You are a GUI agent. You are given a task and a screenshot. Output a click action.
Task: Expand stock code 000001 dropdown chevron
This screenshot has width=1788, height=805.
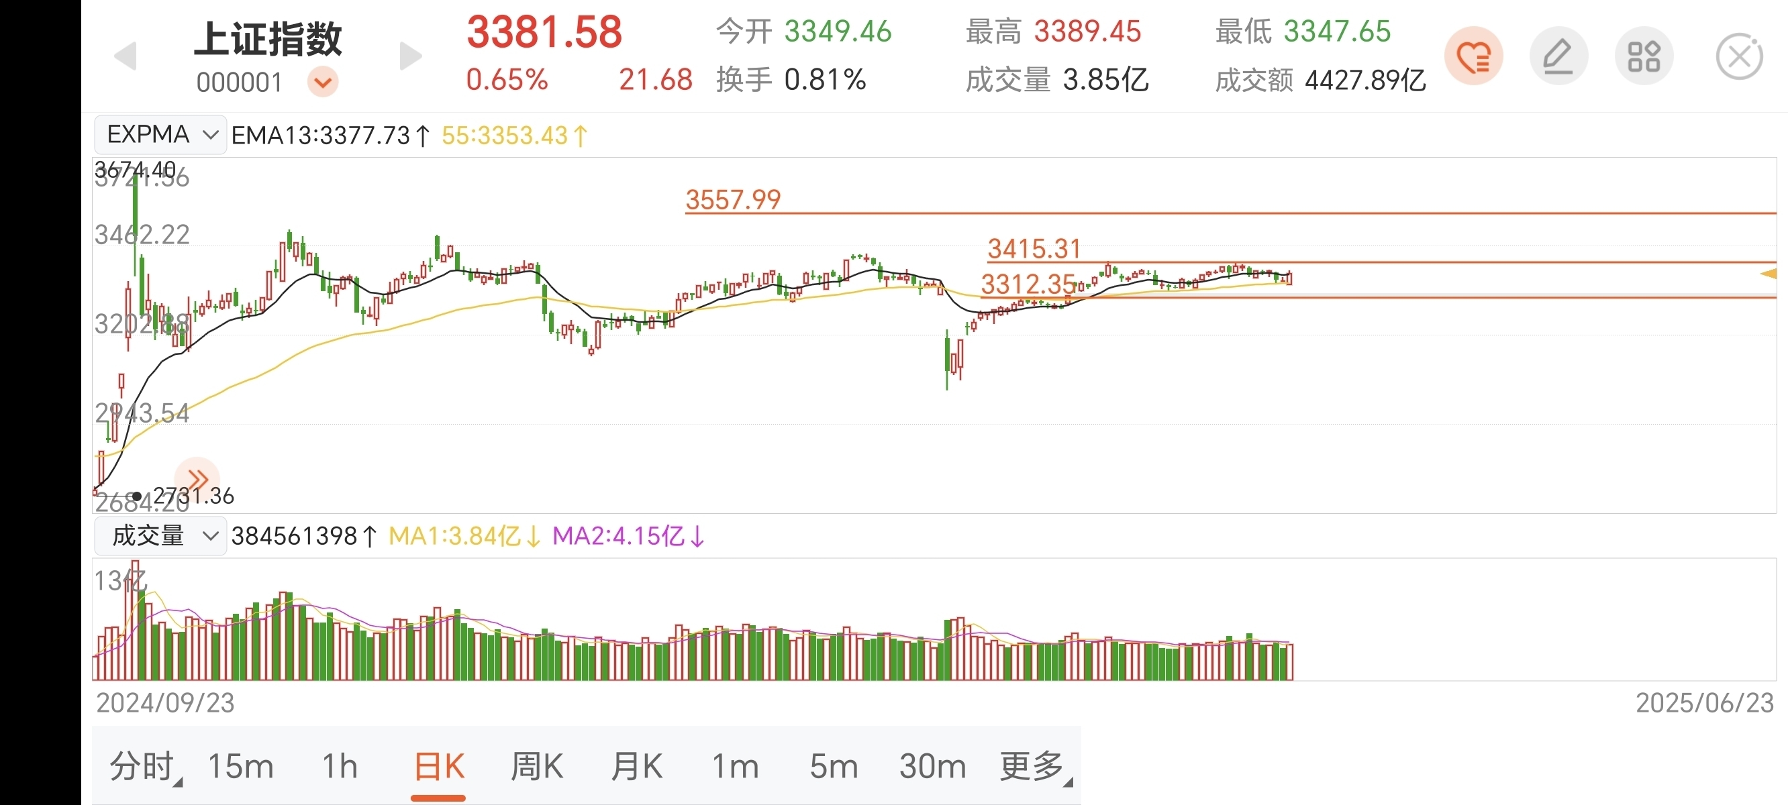323,83
